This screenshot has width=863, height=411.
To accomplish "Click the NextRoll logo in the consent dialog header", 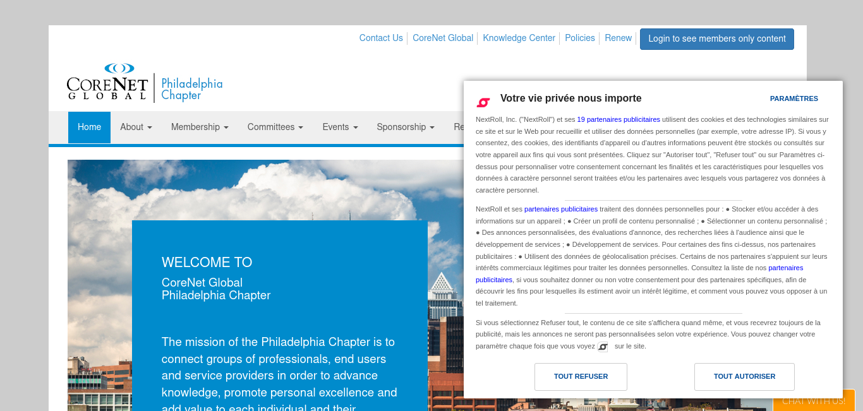I will [483, 102].
